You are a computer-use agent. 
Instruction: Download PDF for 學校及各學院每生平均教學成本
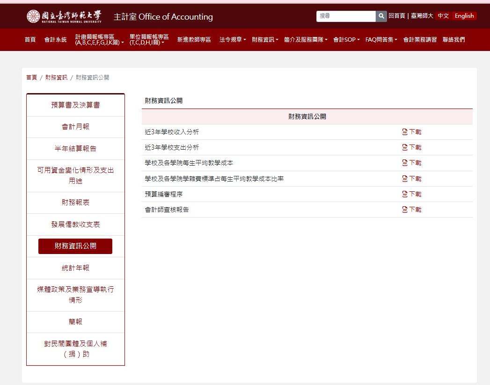pos(412,163)
